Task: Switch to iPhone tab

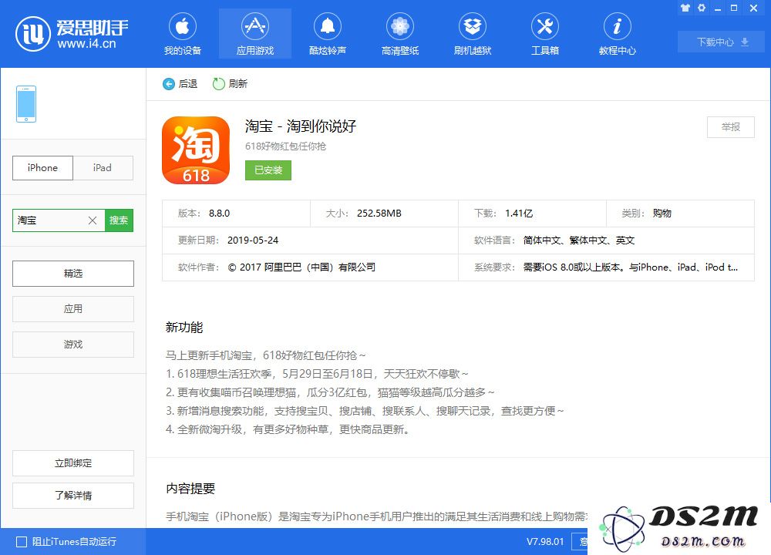Action: pos(42,167)
